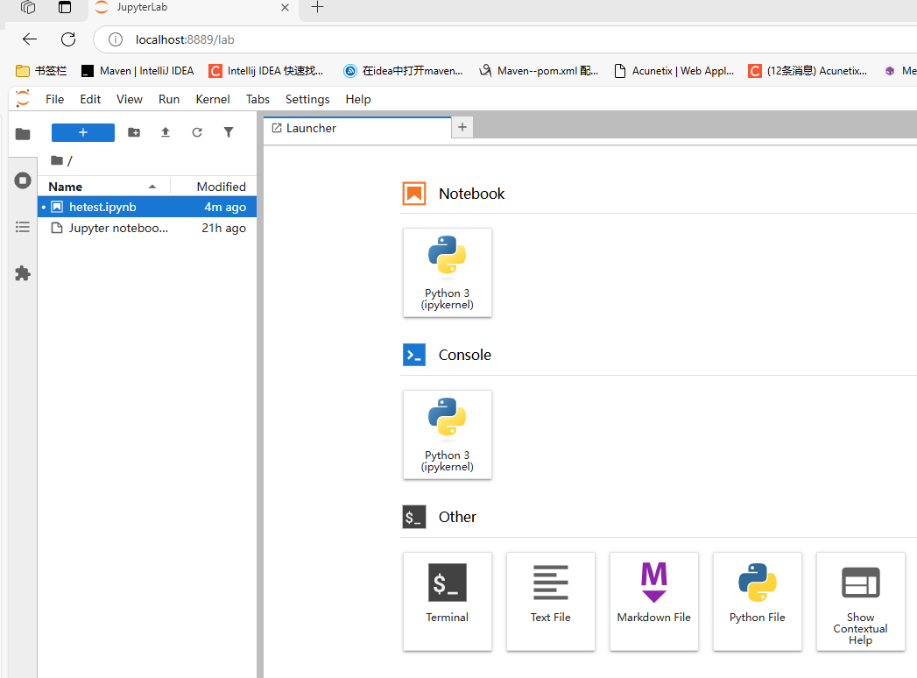Image resolution: width=917 pixels, height=678 pixels.
Task: Click the Upload Files icon
Action: (x=166, y=132)
